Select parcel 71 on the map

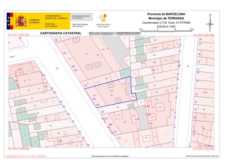pyautogui.click(x=157, y=99)
